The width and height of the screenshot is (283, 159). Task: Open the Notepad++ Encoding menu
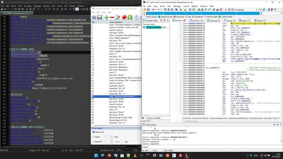(x=27, y=6)
